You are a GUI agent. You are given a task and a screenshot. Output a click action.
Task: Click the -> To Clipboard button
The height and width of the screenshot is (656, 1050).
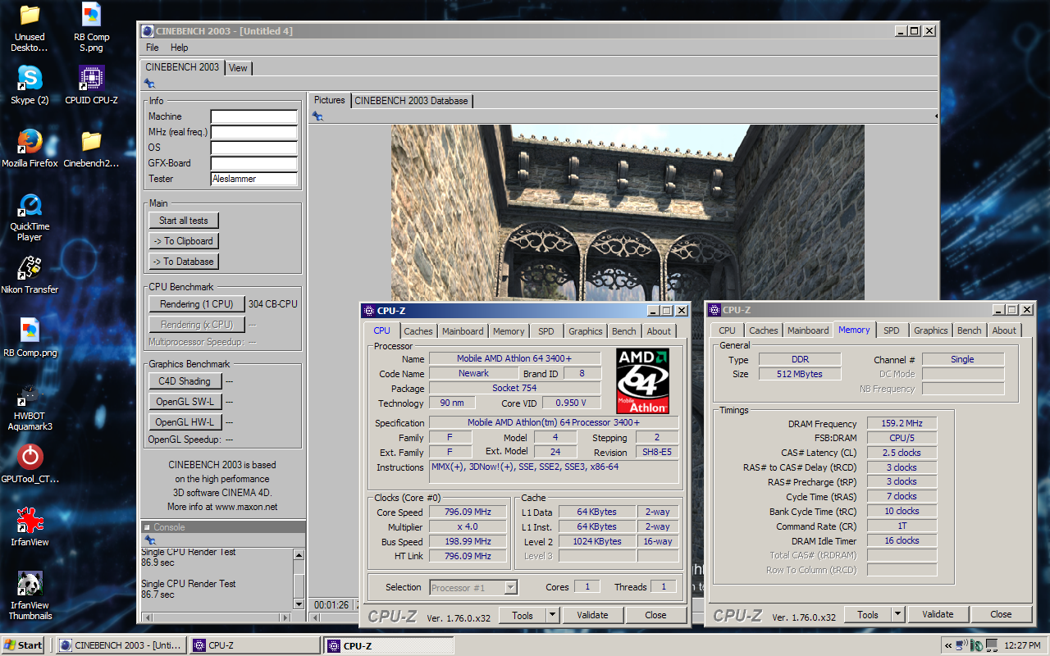point(184,241)
